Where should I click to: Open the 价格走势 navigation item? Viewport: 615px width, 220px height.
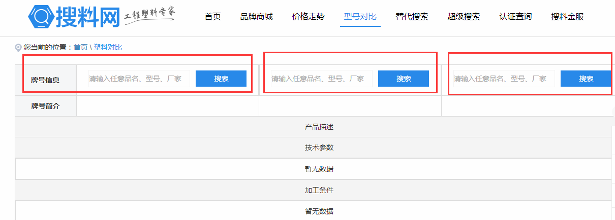[x=308, y=17]
